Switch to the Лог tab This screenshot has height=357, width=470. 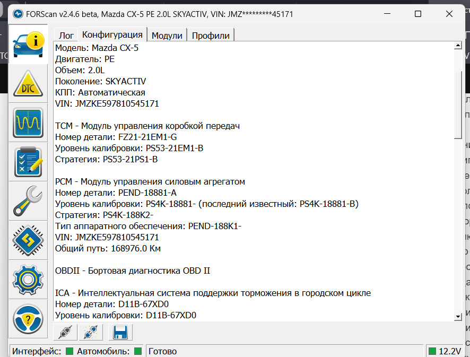(x=66, y=36)
